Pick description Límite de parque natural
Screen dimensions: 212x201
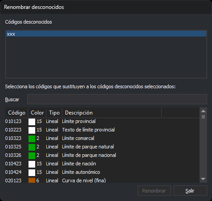(88, 147)
